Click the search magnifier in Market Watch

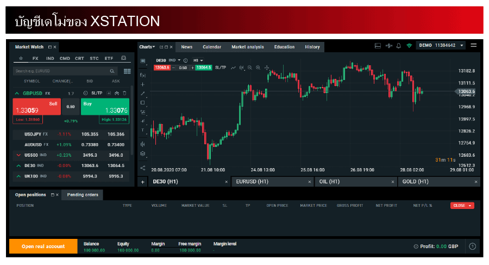point(112,71)
